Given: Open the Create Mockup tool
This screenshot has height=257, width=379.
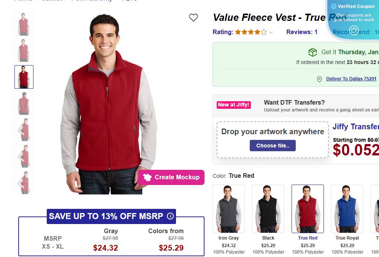Looking at the screenshot, I should 171,177.
